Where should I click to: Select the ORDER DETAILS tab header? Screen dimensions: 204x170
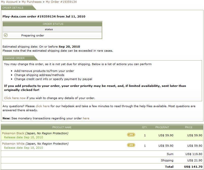[x=13, y=8]
